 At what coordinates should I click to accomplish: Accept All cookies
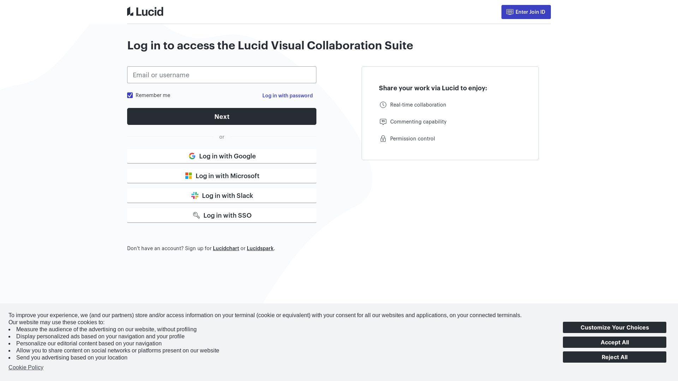coord(614,342)
